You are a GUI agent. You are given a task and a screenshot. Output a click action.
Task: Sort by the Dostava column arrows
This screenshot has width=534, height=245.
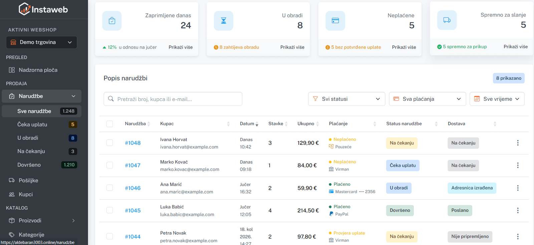(x=495, y=124)
